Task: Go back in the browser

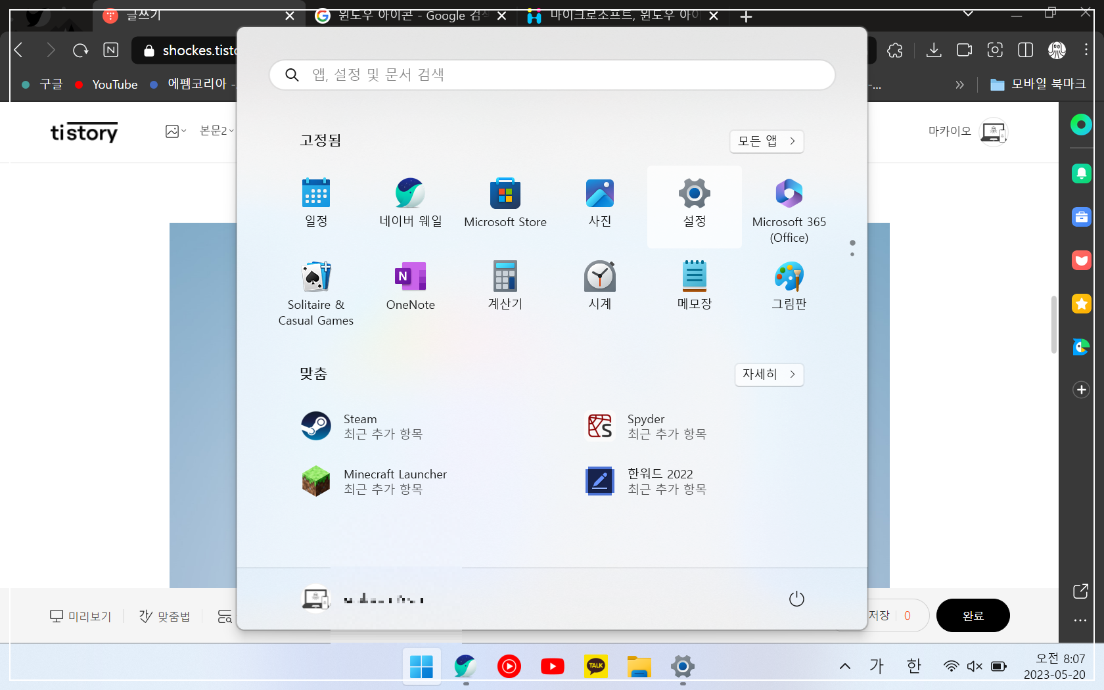Action: (x=19, y=50)
